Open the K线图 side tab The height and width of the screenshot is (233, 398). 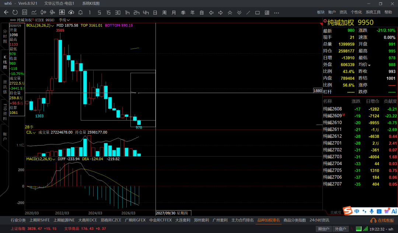pyautogui.click(x=5, y=62)
